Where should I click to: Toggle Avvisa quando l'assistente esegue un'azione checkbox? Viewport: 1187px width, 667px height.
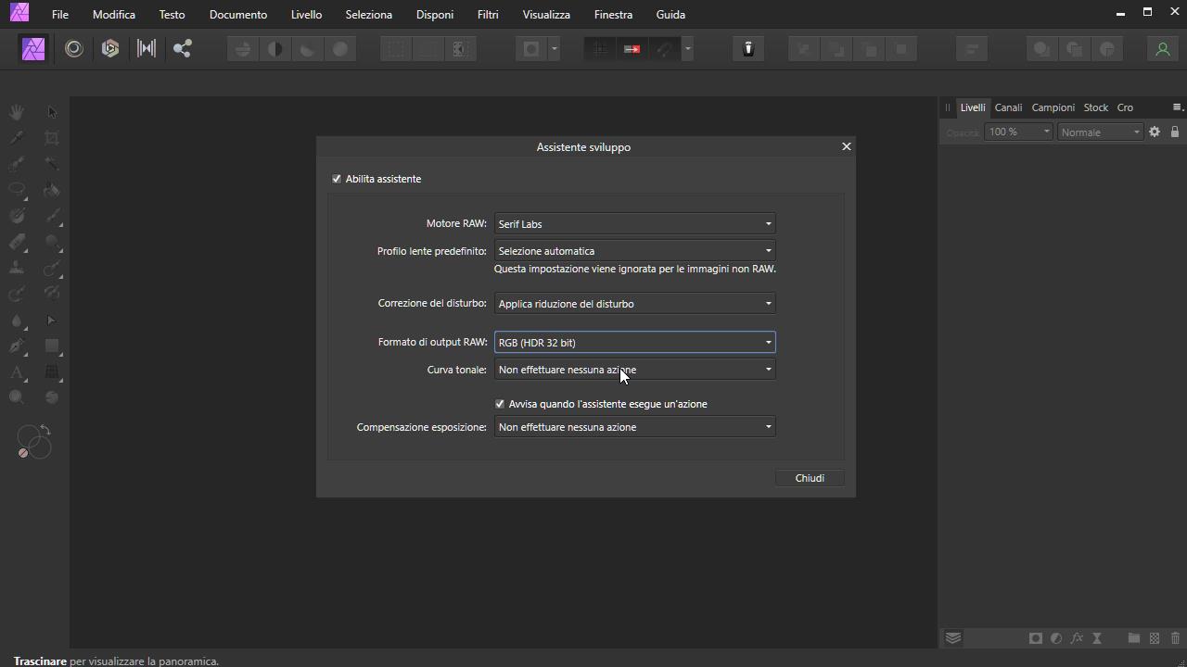click(x=500, y=404)
